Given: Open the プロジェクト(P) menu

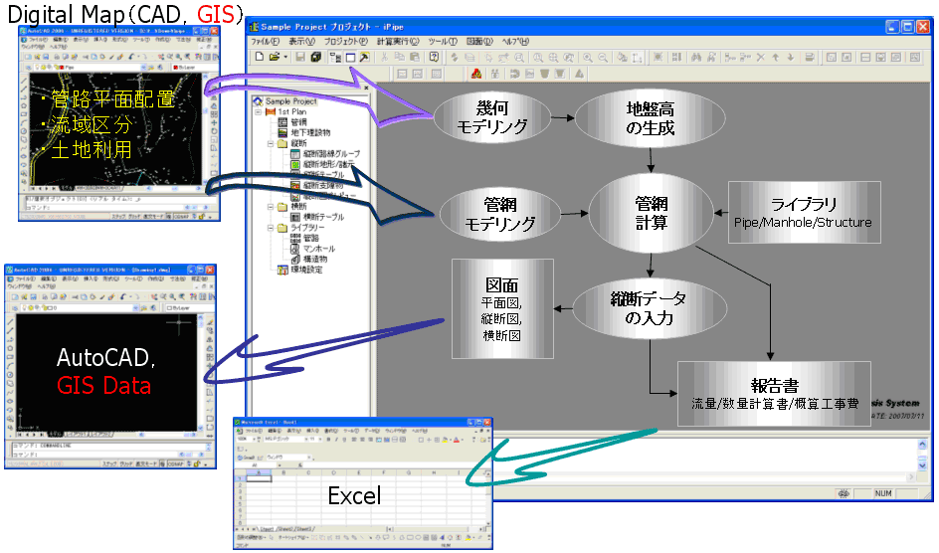Looking at the screenshot, I should coord(345,42).
